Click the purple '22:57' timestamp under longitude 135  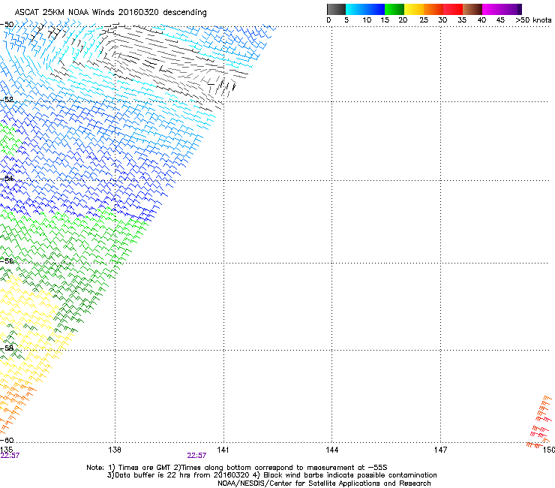tap(10, 456)
